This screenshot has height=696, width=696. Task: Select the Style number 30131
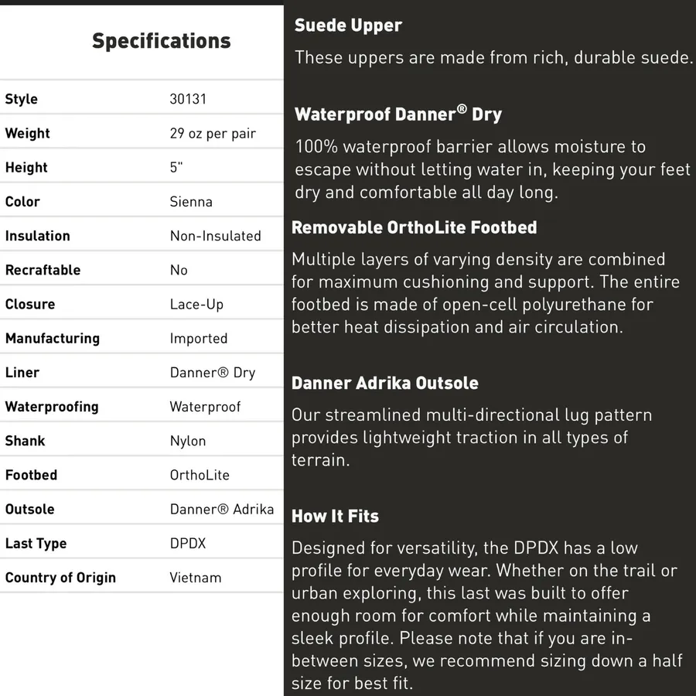188,99
